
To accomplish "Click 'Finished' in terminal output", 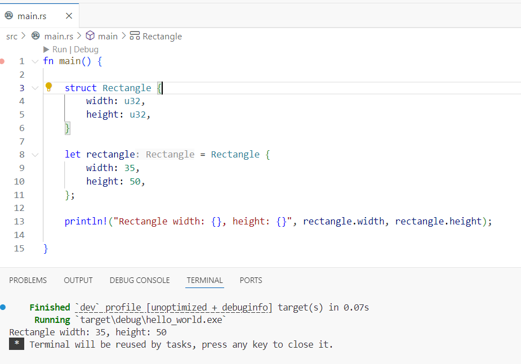I will click(50, 308).
